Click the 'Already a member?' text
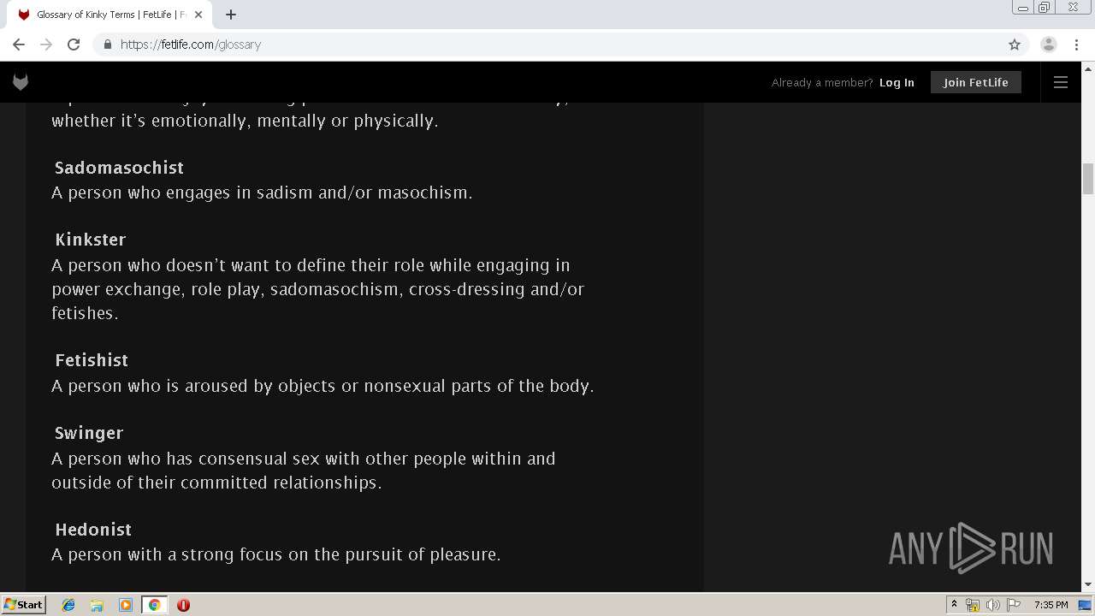1095x616 pixels. [822, 82]
